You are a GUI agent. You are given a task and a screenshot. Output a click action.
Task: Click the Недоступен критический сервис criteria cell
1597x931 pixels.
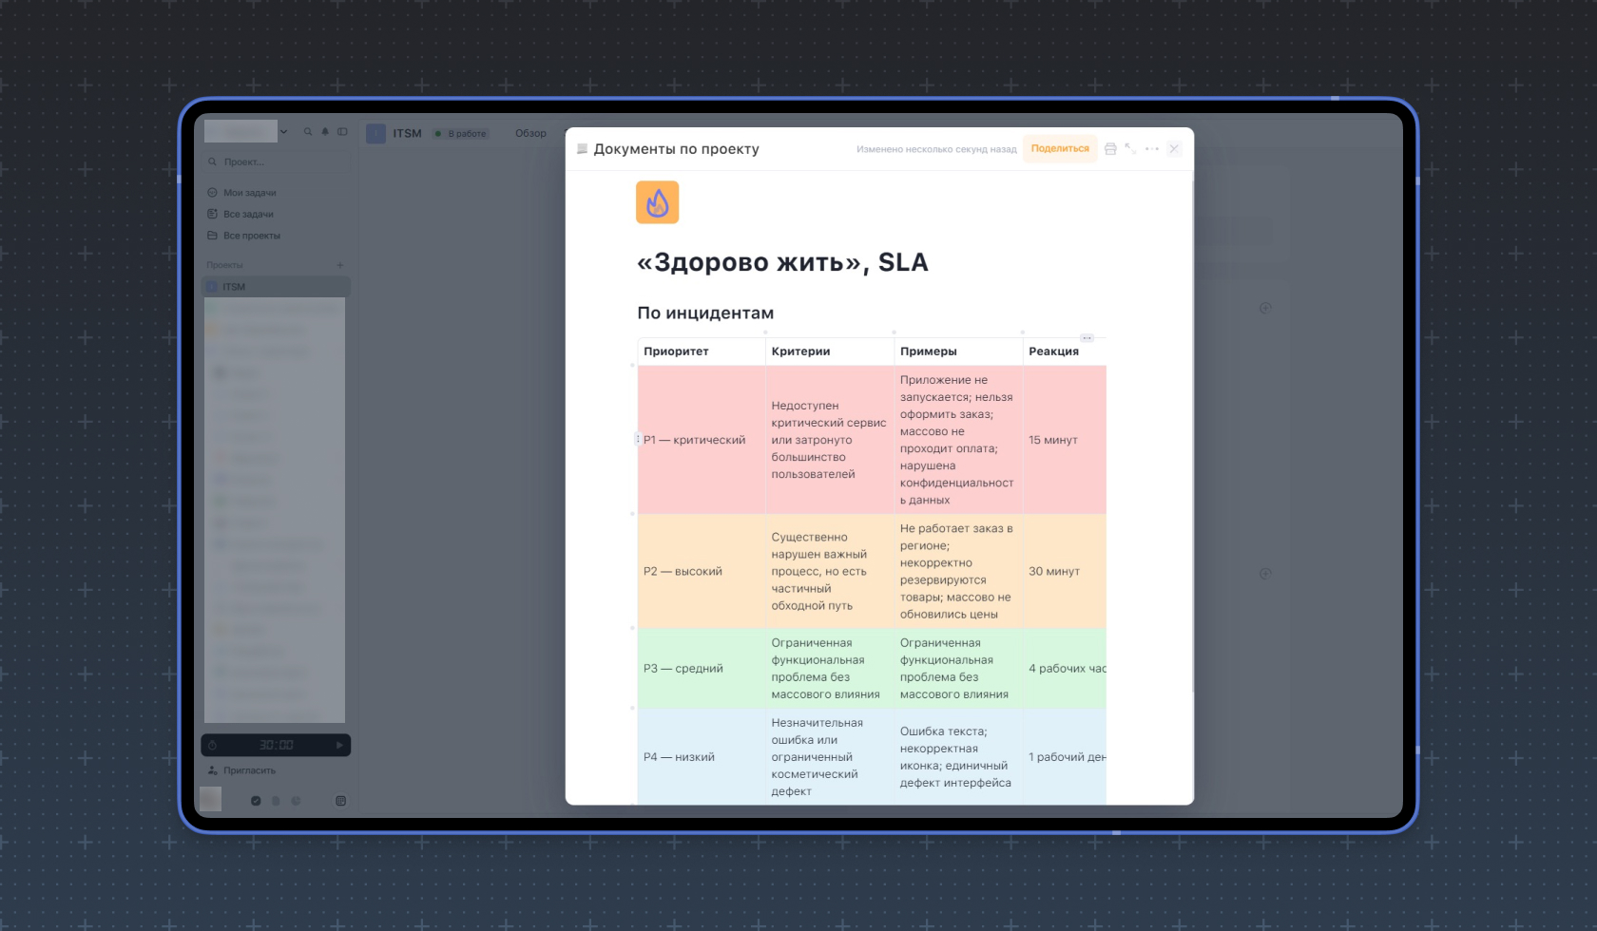click(x=830, y=440)
